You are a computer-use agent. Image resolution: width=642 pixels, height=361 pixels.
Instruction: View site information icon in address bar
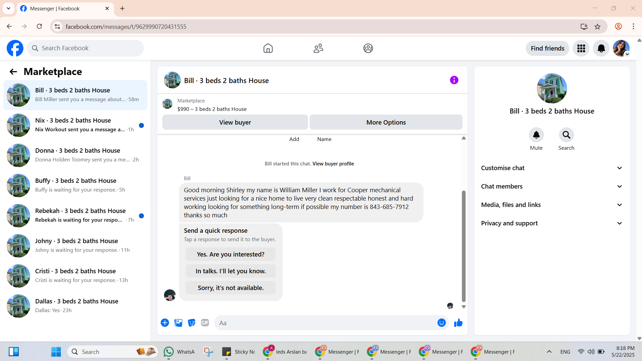point(57,26)
